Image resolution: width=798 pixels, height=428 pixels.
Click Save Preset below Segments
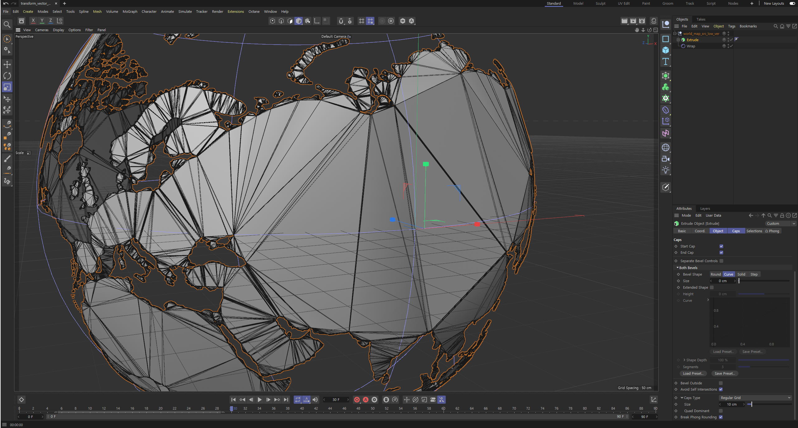tap(724, 373)
